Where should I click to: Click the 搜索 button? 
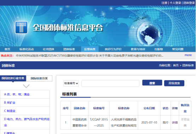coord(152,83)
